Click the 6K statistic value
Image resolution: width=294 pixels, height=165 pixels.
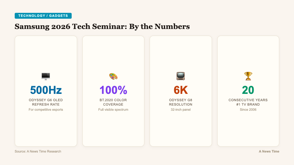(x=180, y=90)
